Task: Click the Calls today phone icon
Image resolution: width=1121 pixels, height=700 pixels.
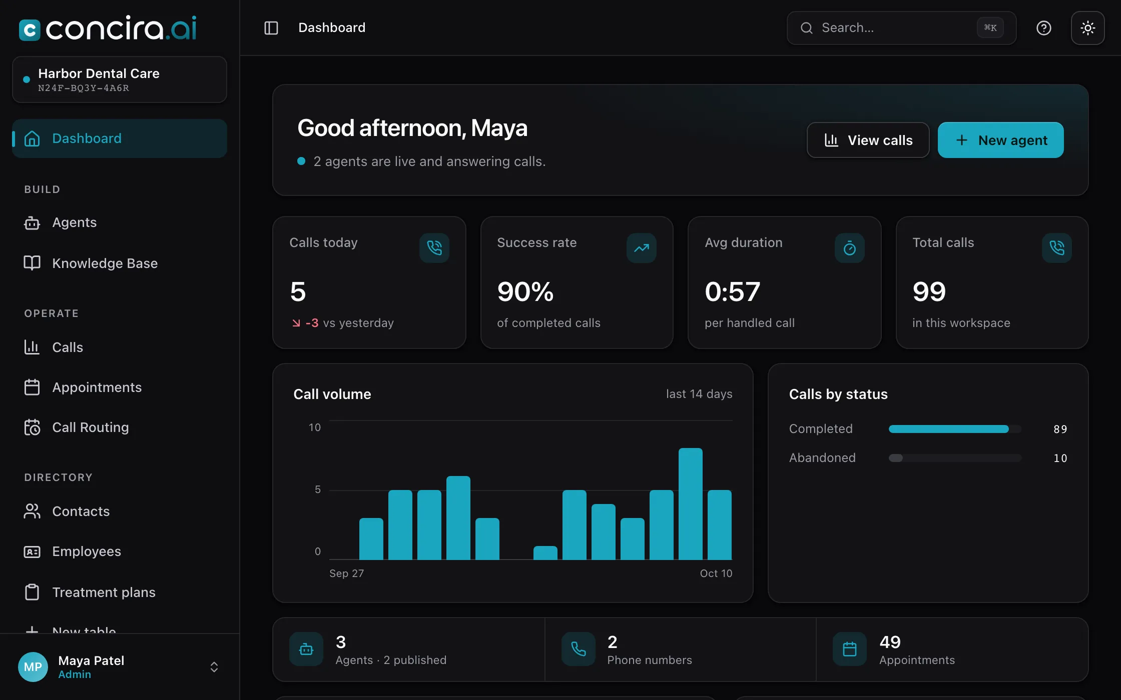Action: [x=434, y=248]
